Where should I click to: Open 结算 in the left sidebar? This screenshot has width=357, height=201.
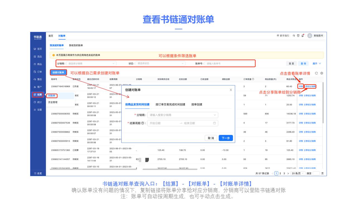(x=38, y=95)
